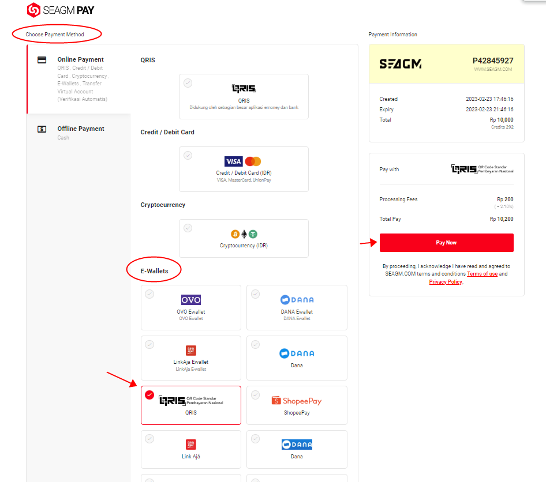Viewport: 546px width, 482px height.
Task: Click the black SEAGM logo in Payment Information
Action: click(401, 64)
